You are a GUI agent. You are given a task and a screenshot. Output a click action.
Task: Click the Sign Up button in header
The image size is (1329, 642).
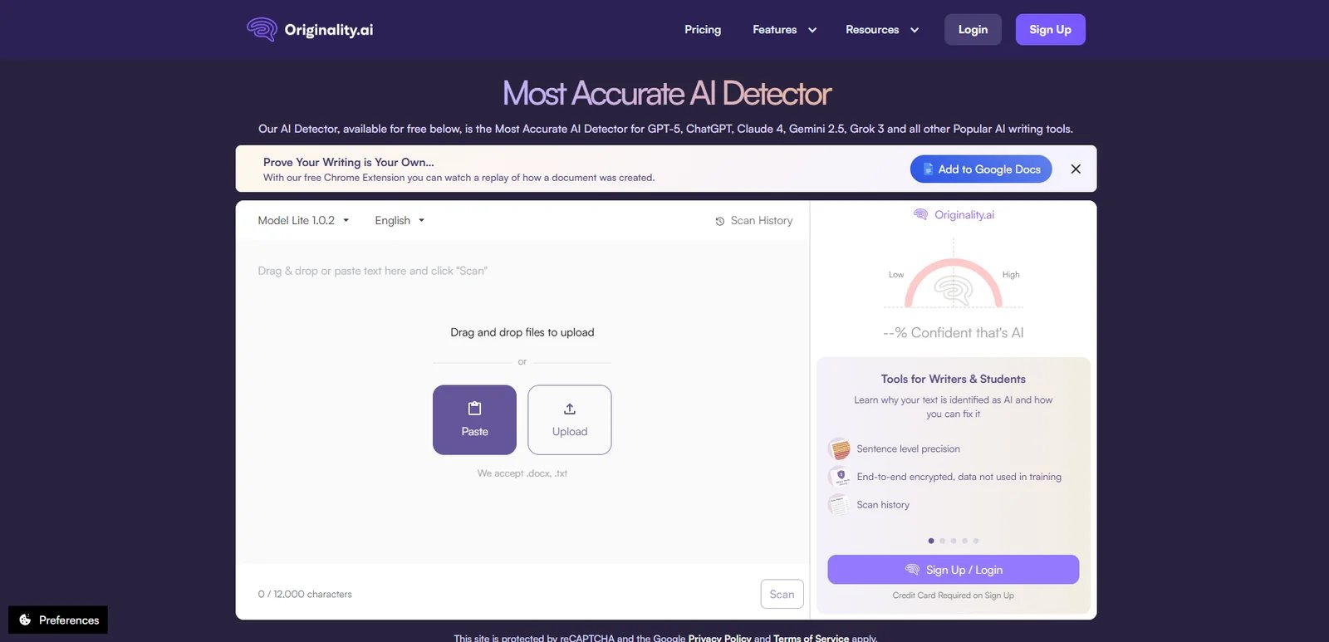(1050, 30)
